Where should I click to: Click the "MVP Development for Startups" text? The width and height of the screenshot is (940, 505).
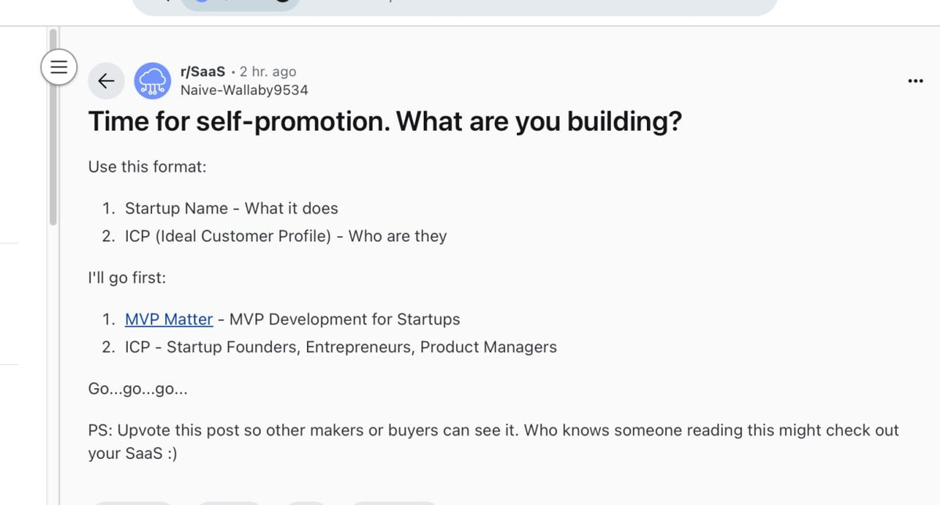coord(345,319)
